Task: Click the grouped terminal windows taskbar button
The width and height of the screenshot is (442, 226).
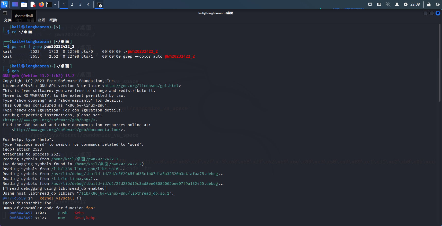Action: coord(99,4)
